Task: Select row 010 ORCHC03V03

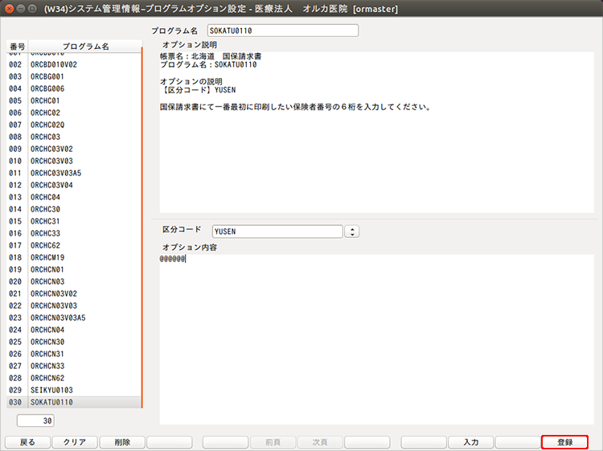Action: pyautogui.click(x=74, y=161)
